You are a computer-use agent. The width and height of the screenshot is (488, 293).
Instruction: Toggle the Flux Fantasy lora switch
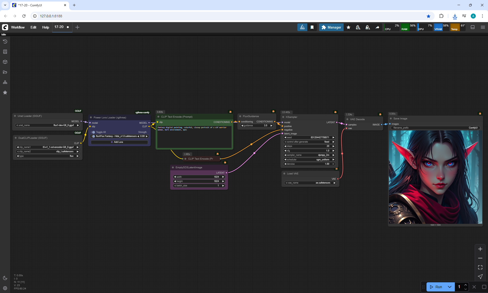[x=93, y=136]
